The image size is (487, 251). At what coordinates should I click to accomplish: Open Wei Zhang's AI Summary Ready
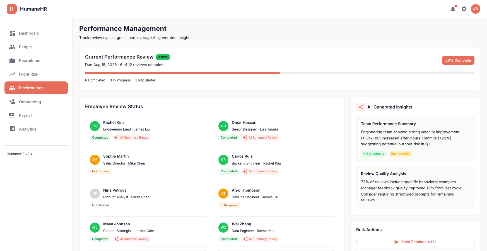click(x=260, y=239)
